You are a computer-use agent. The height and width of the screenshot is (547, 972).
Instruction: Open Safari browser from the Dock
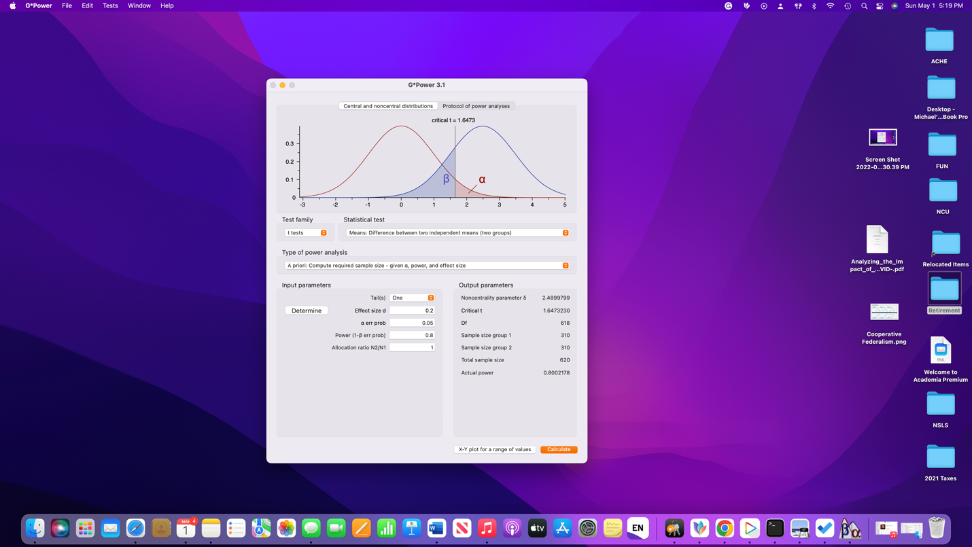tap(136, 528)
